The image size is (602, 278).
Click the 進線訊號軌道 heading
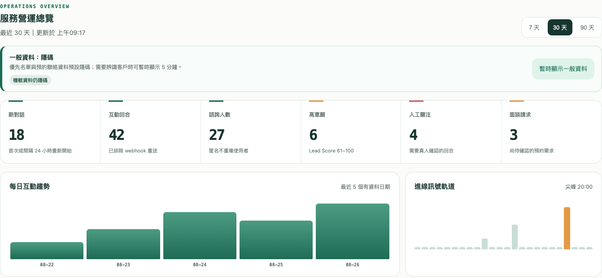[435, 187]
